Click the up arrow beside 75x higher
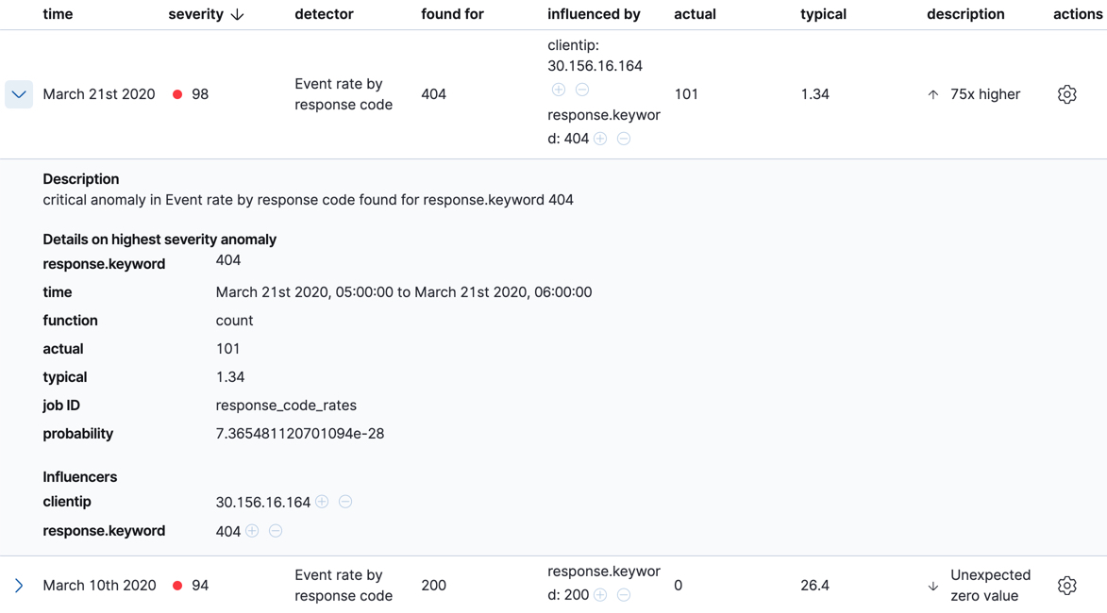The height and width of the screenshot is (613, 1107). pyautogui.click(x=932, y=94)
